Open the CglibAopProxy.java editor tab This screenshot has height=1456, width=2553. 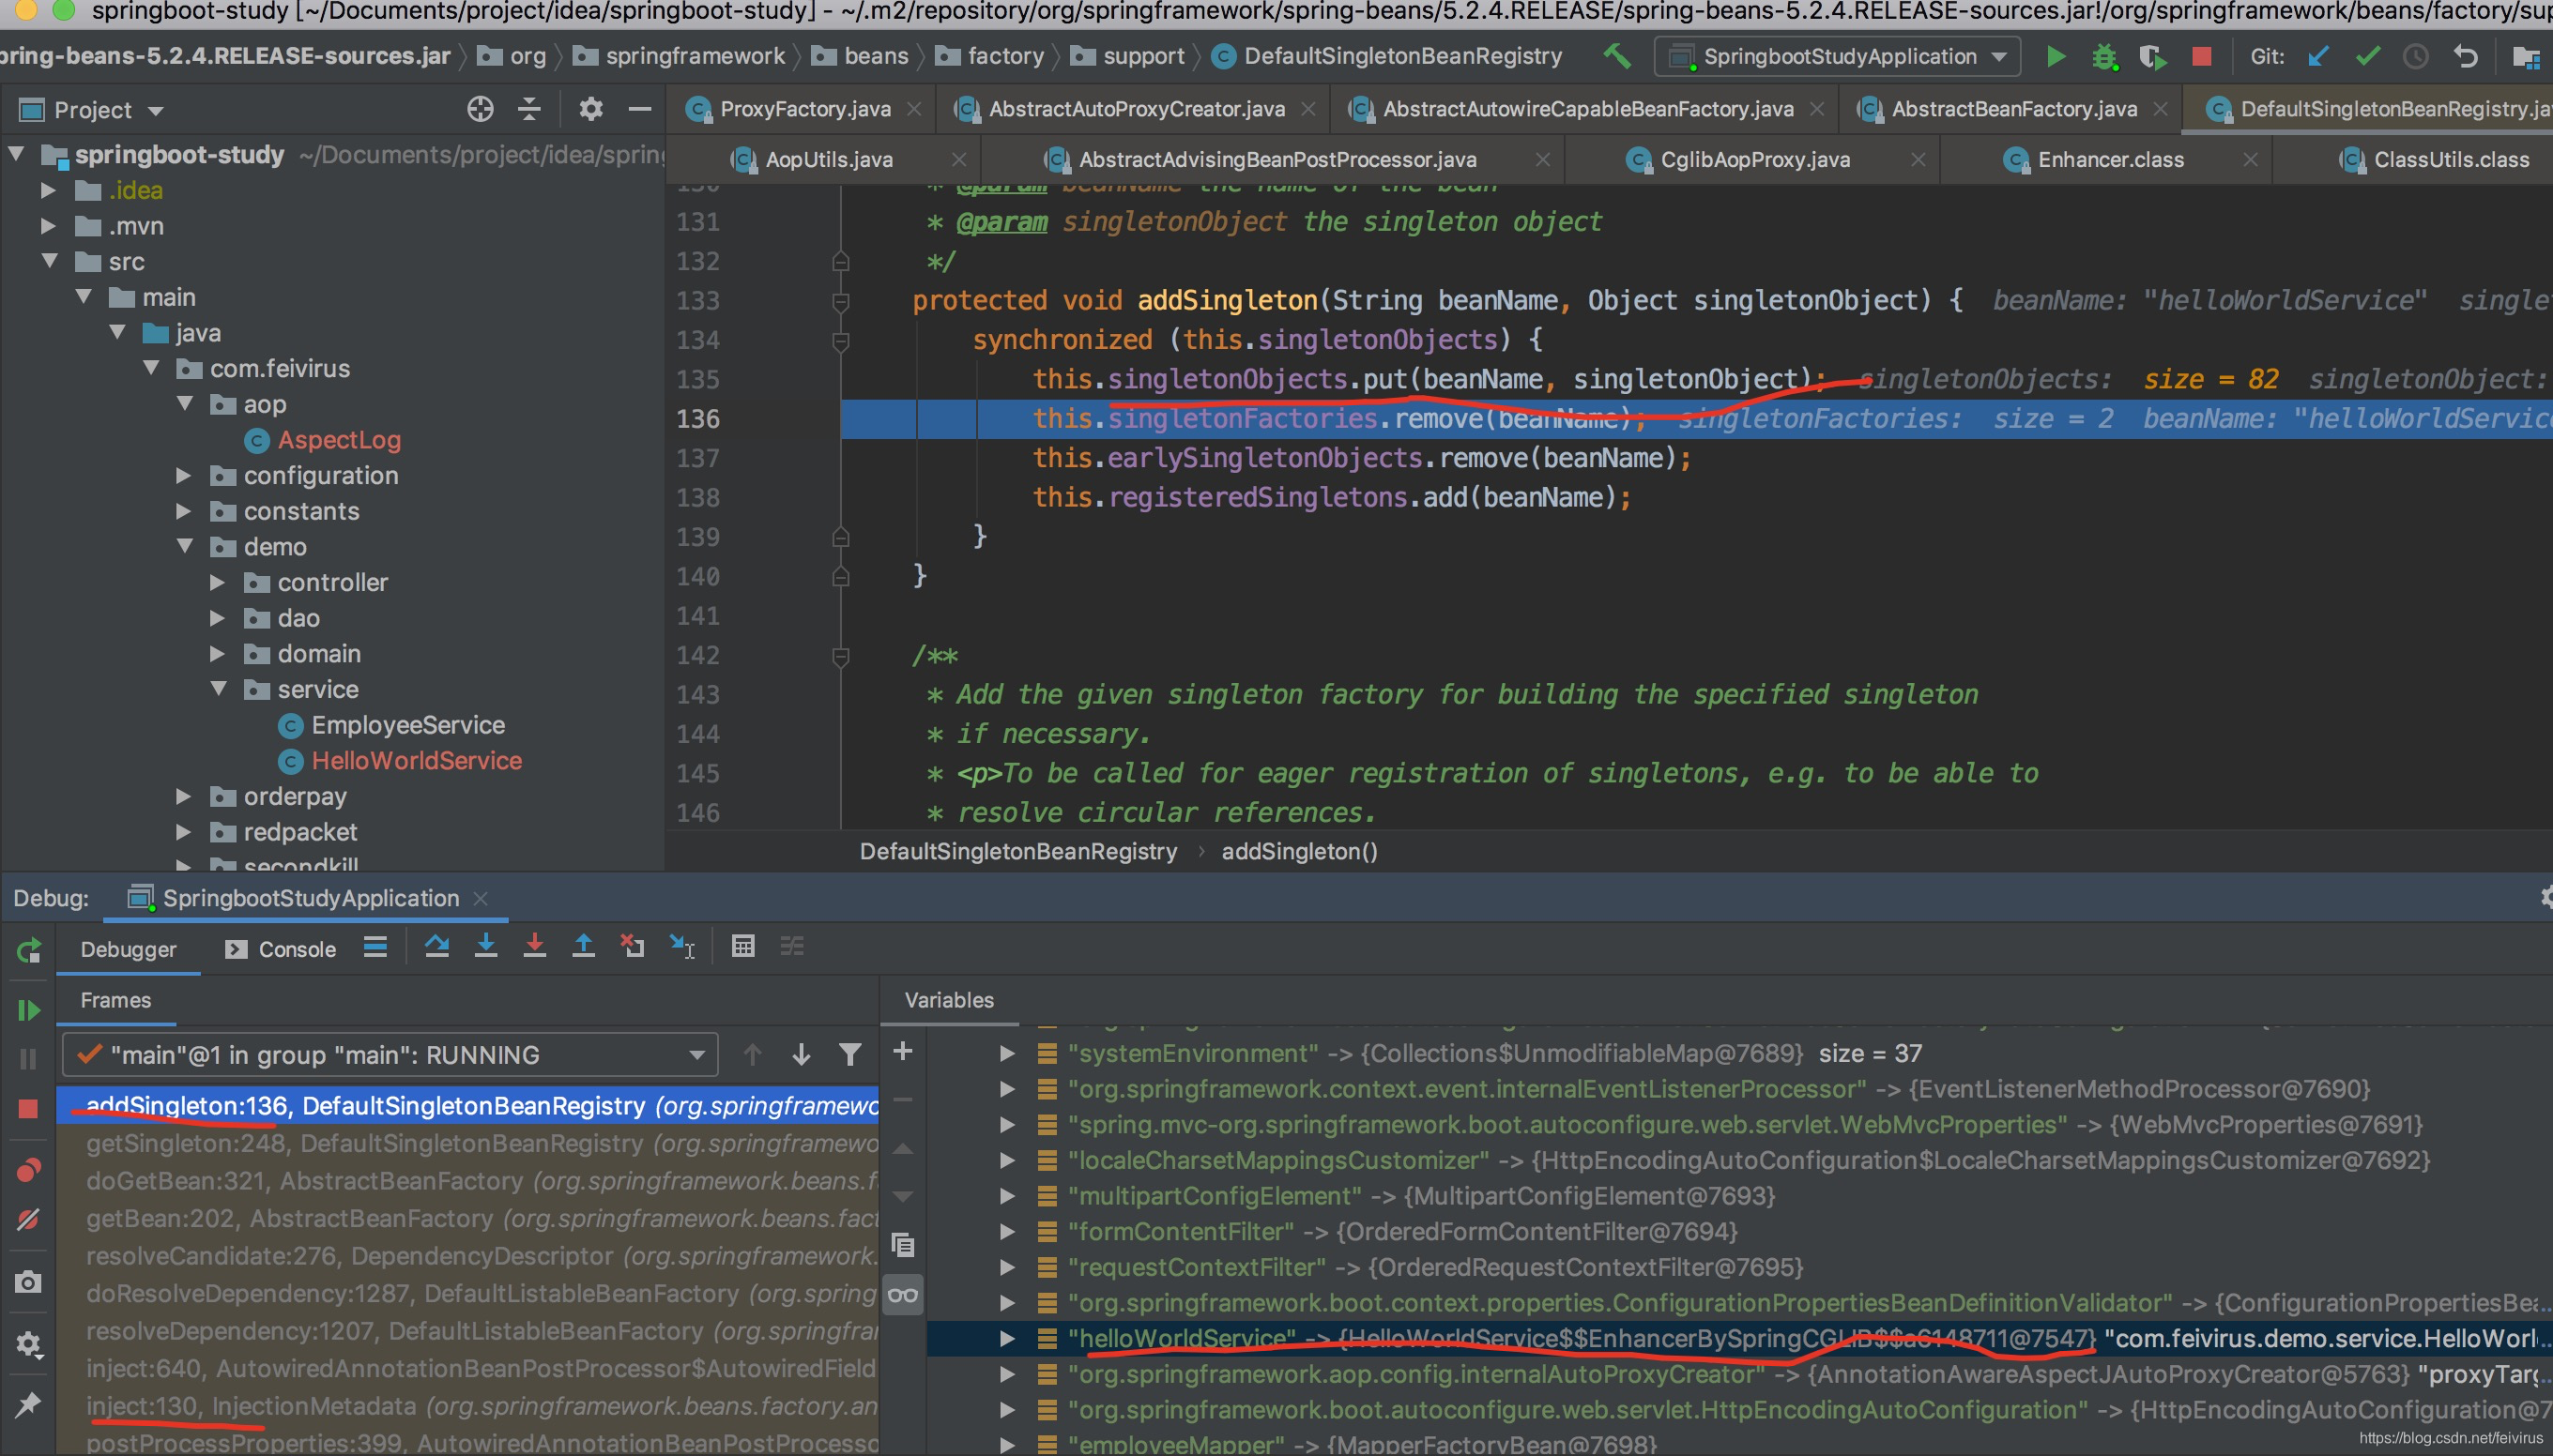click(1754, 159)
